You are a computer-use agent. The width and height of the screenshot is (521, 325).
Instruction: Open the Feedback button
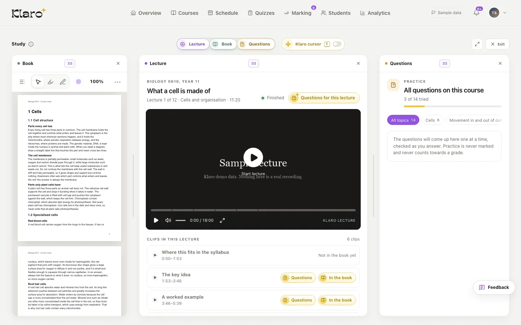(x=494, y=287)
